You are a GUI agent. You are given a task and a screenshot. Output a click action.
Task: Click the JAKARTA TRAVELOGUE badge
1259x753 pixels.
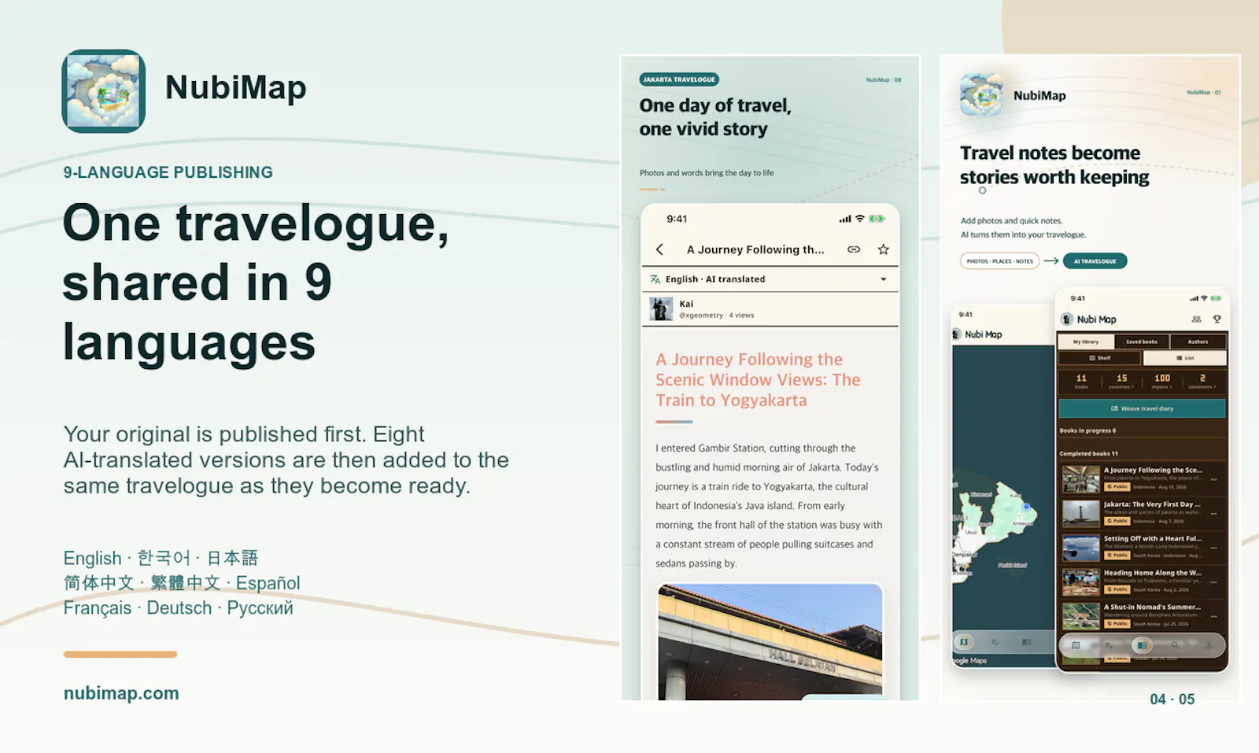tap(679, 79)
